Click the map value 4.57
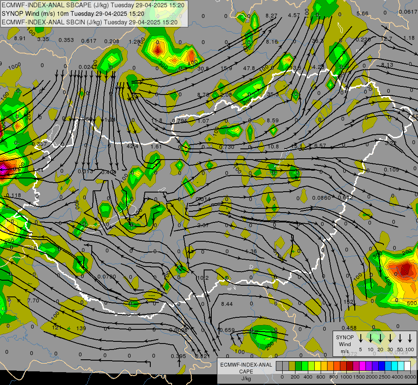Screen dimensions: 418x385 (x=294, y=15)
